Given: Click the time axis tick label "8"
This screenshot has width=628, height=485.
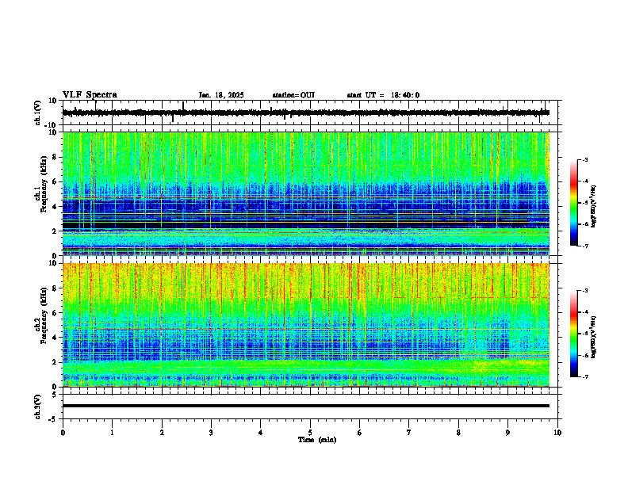Looking at the screenshot, I should click(458, 433).
